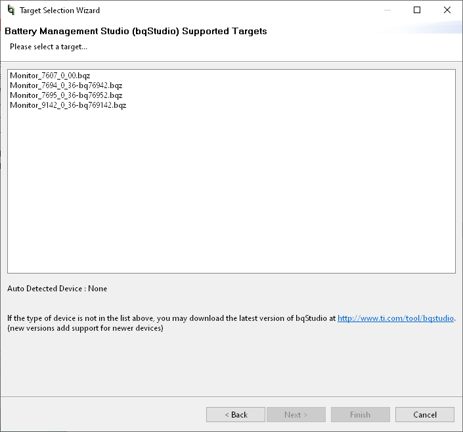463x432 pixels.
Task: Minimize the Target Selection Wizard window
Action: pyautogui.click(x=387, y=11)
